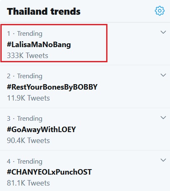Click the Trending label above #GoAwayWithLOEY
Viewport: 170px width, 191px height.
point(30,119)
